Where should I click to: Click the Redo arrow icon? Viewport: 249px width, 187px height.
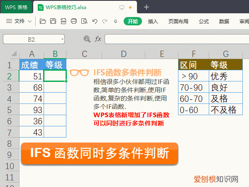click(x=105, y=21)
